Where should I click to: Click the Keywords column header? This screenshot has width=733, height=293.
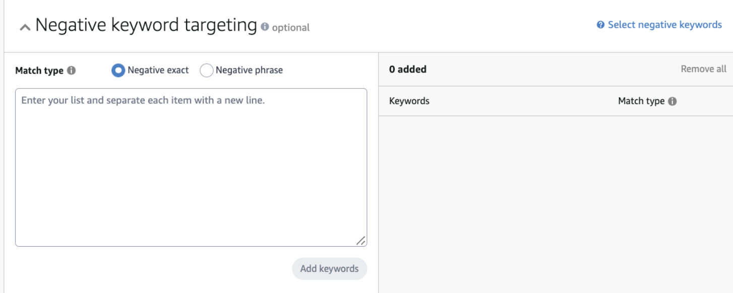click(409, 101)
